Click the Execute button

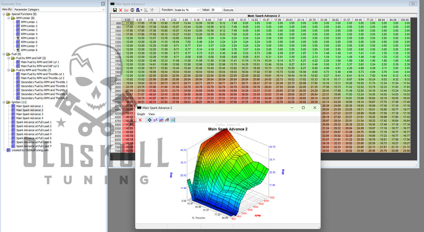pos(228,10)
